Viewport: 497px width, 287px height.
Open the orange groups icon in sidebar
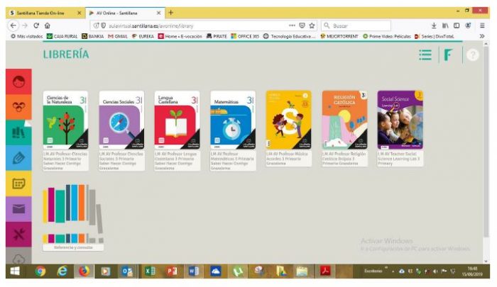pos(18,107)
